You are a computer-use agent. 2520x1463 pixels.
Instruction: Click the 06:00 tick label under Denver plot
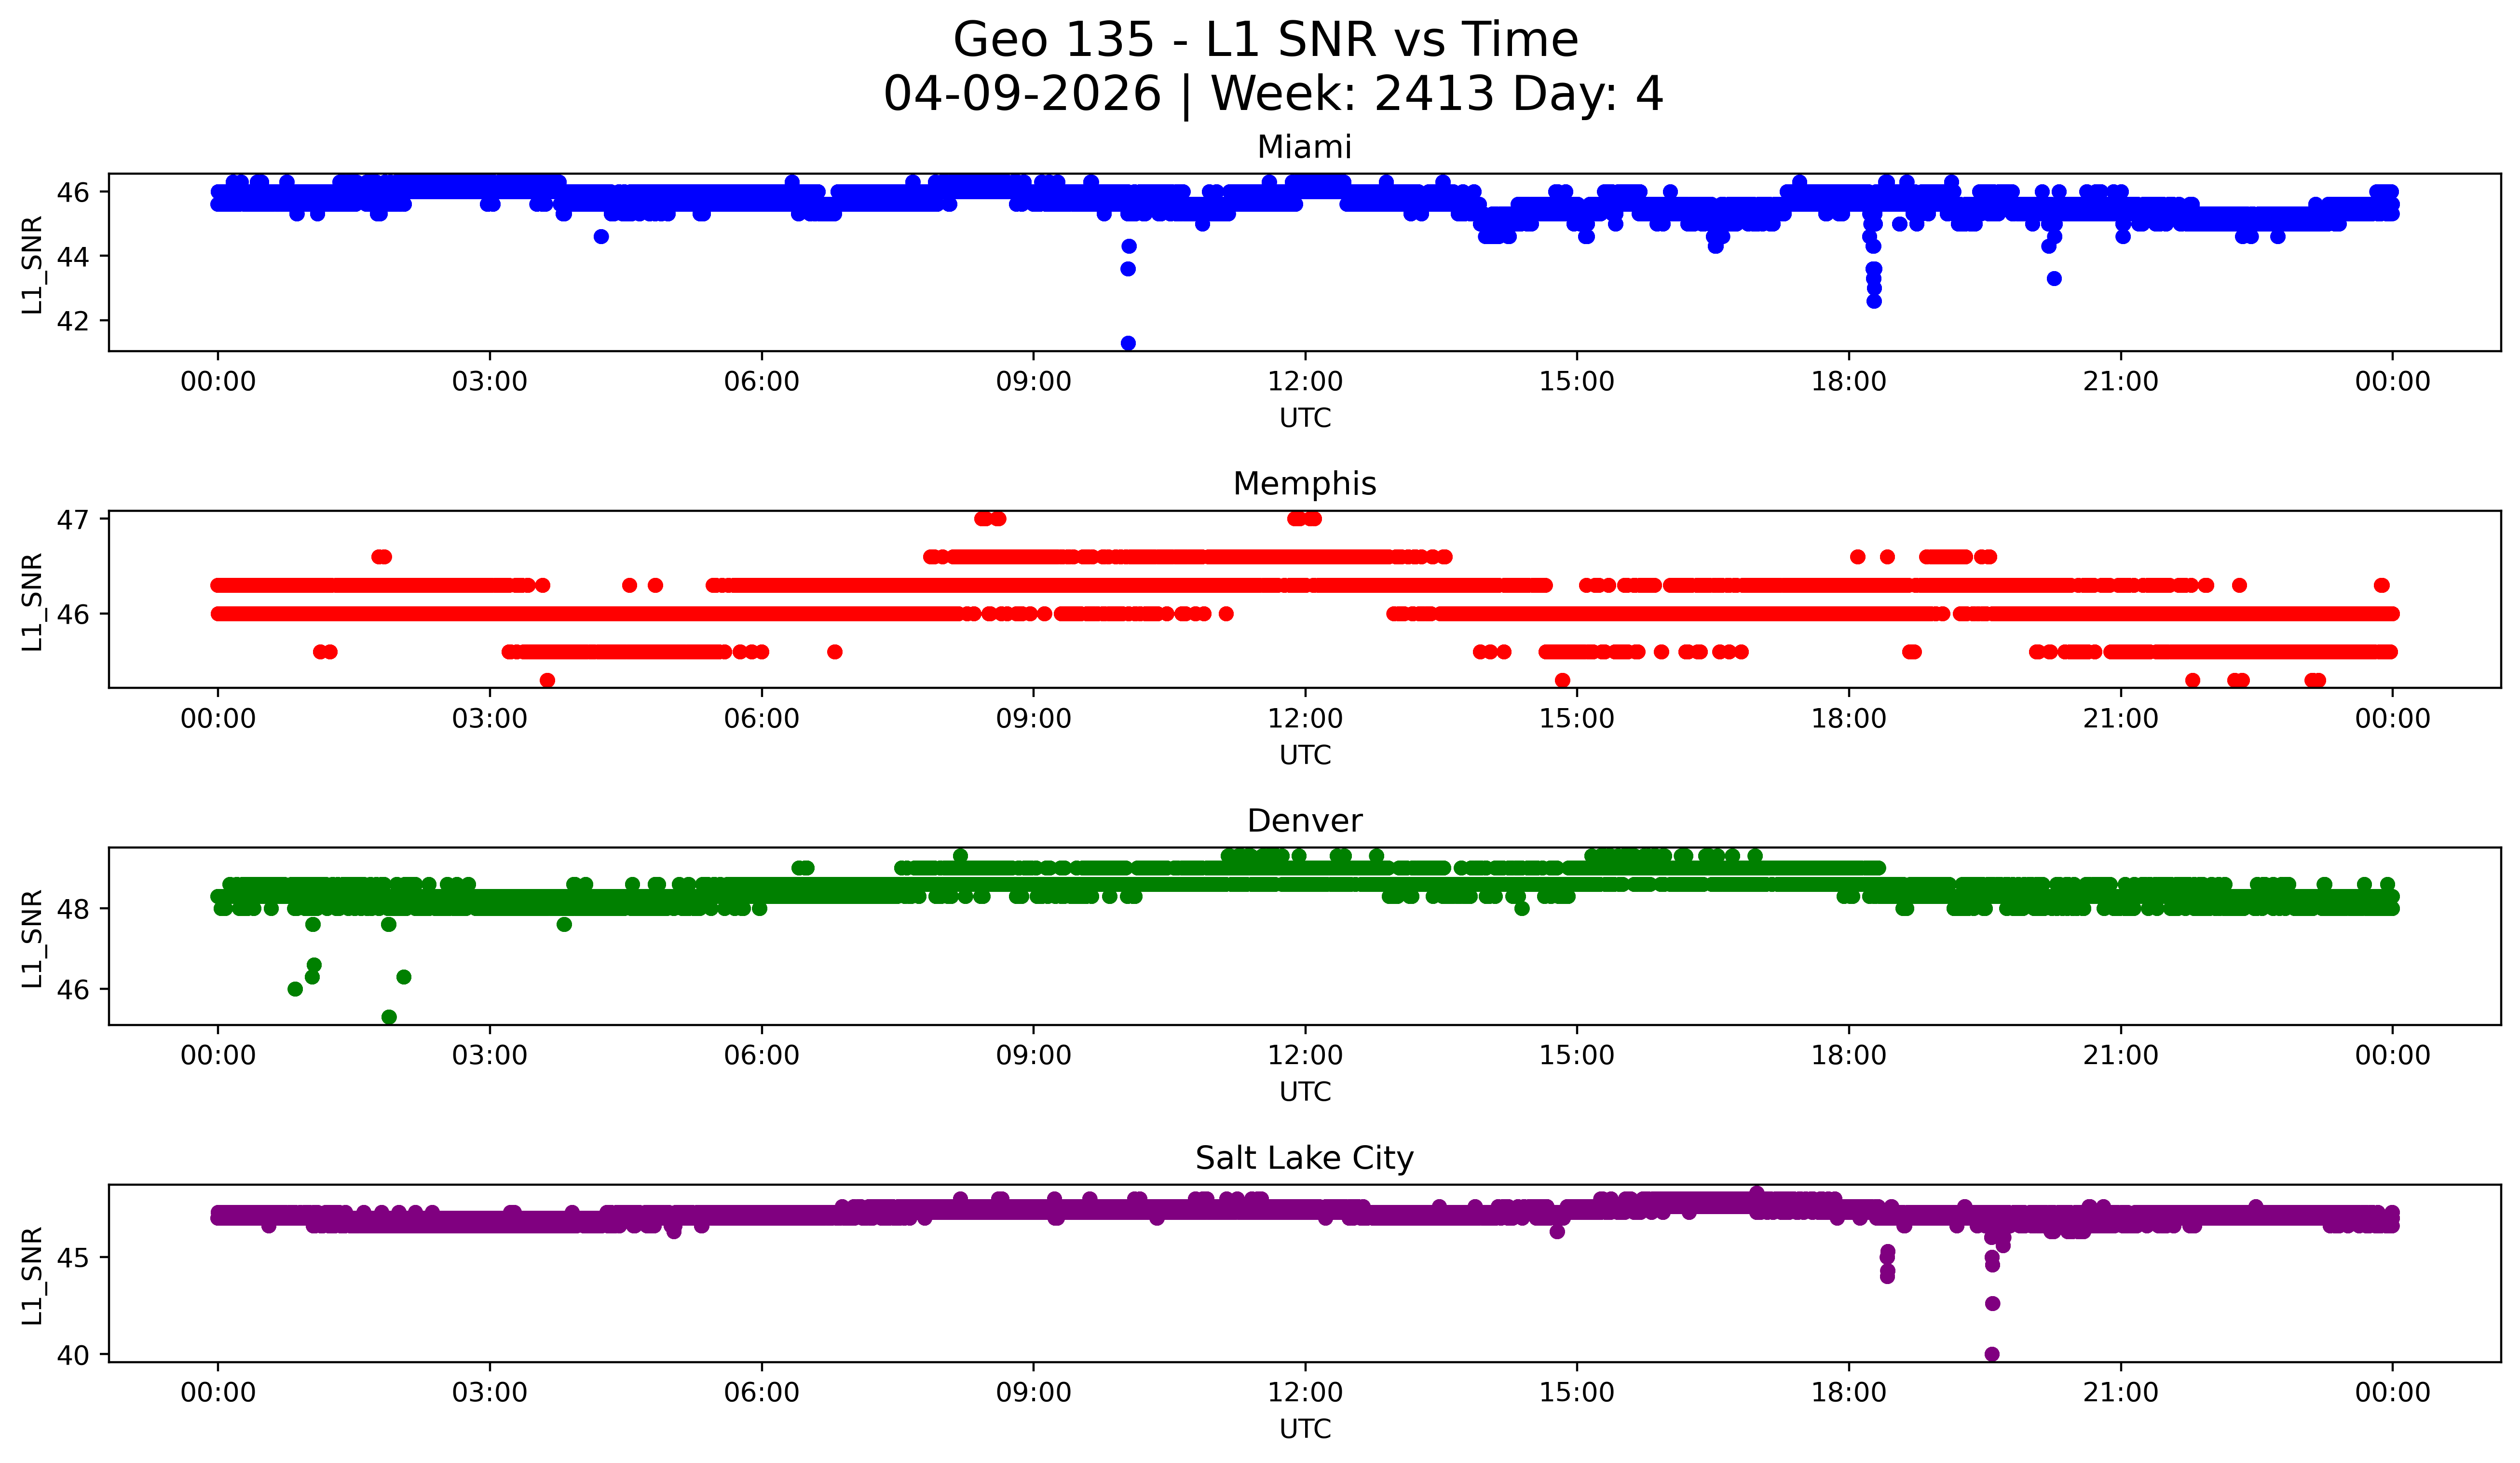pos(761,1056)
